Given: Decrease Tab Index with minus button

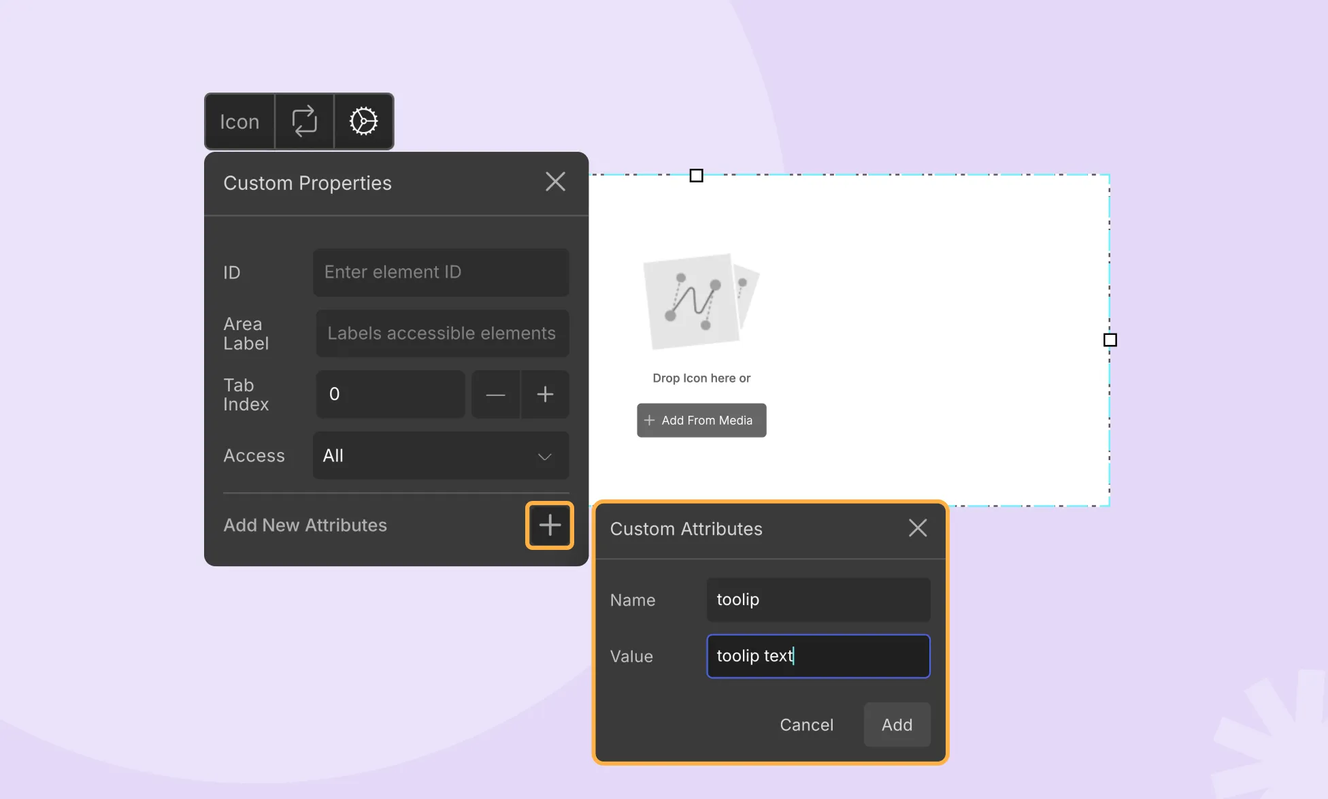Looking at the screenshot, I should (495, 394).
